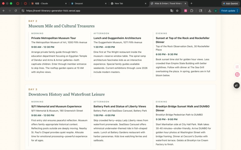Click The Guggenheim Museum address line
The image size is (241, 150).
(118, 42)
